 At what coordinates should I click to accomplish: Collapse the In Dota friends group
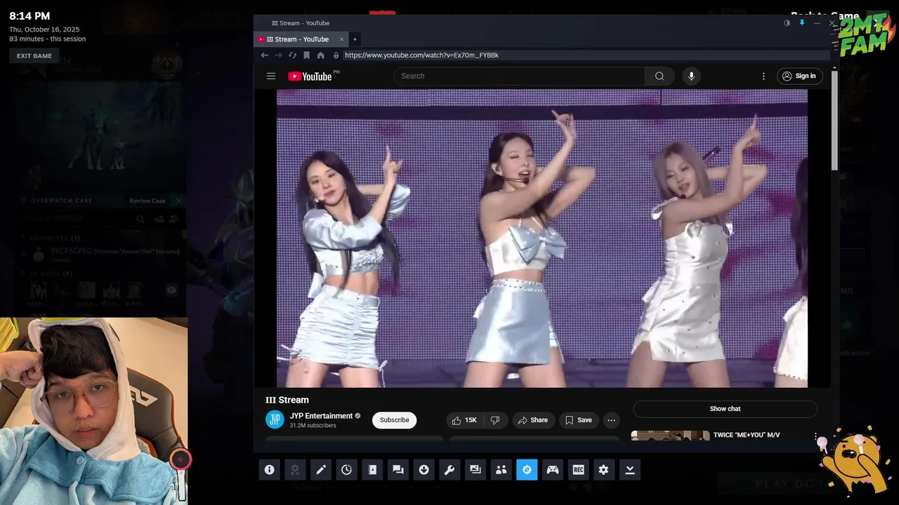point(25,274)
